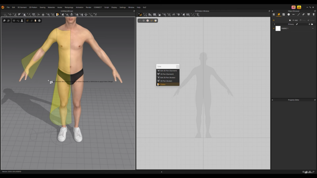Expand the Object Browser panel arrow

coord(272,11)
